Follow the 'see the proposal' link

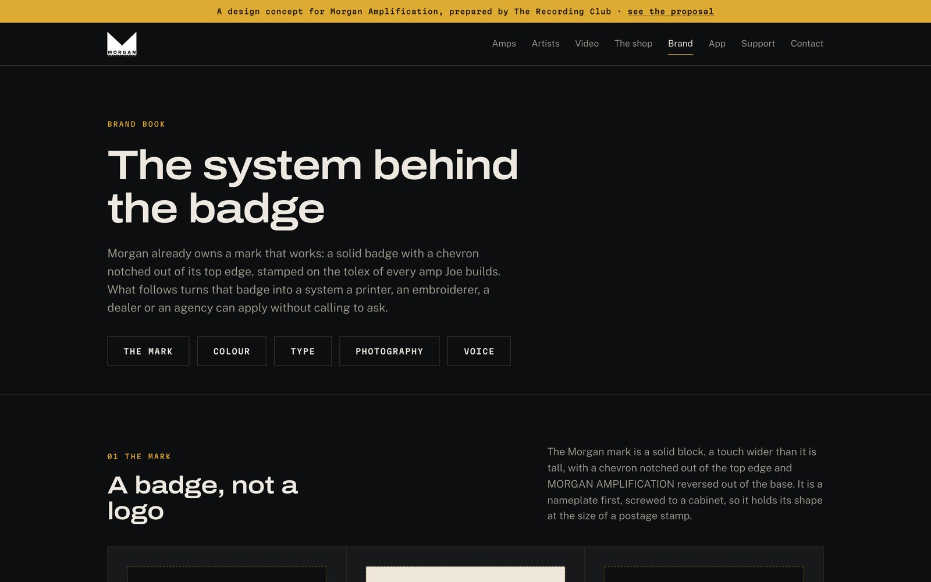(670, 12)
